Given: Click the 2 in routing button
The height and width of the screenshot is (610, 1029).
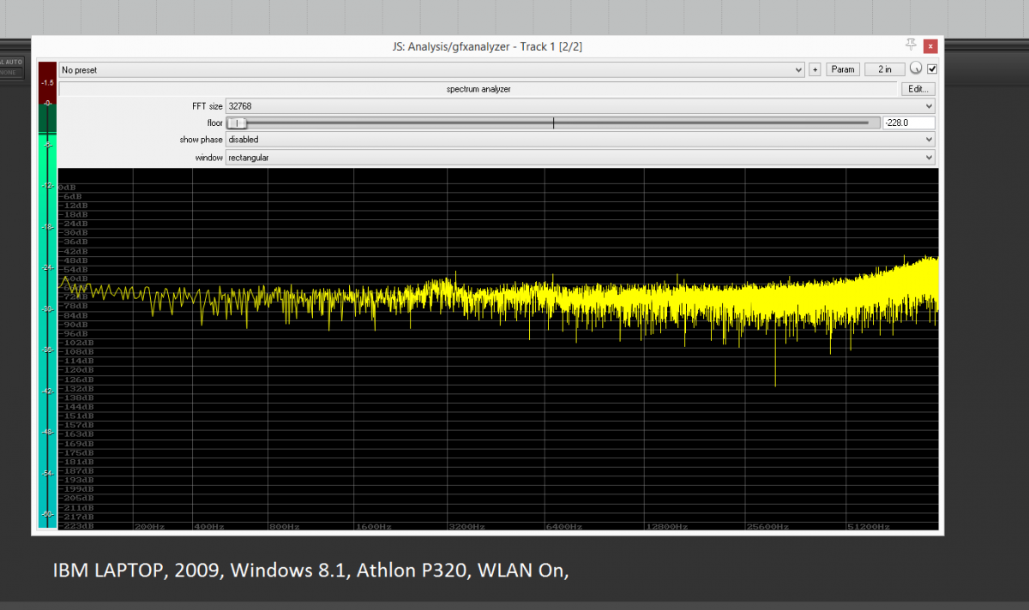Looking at the screenshot, I should pyautogui.click(x=884, y=69).
